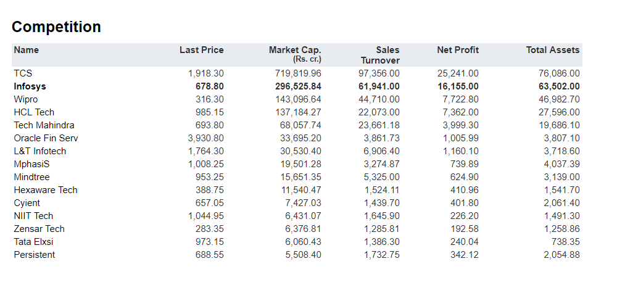Click the Net Profit column header
617x306 pixels.
point(457,50)
